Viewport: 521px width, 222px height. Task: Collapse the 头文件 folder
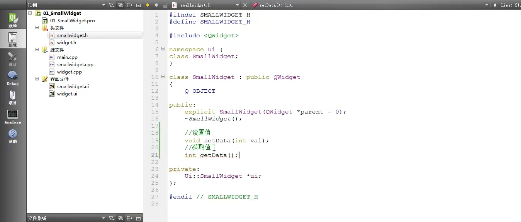click(37, 28)
